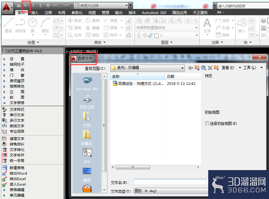Click the Open file folder icon
Image resolution: width=269 pixels, height=199 pixels.
coord(26,5)
